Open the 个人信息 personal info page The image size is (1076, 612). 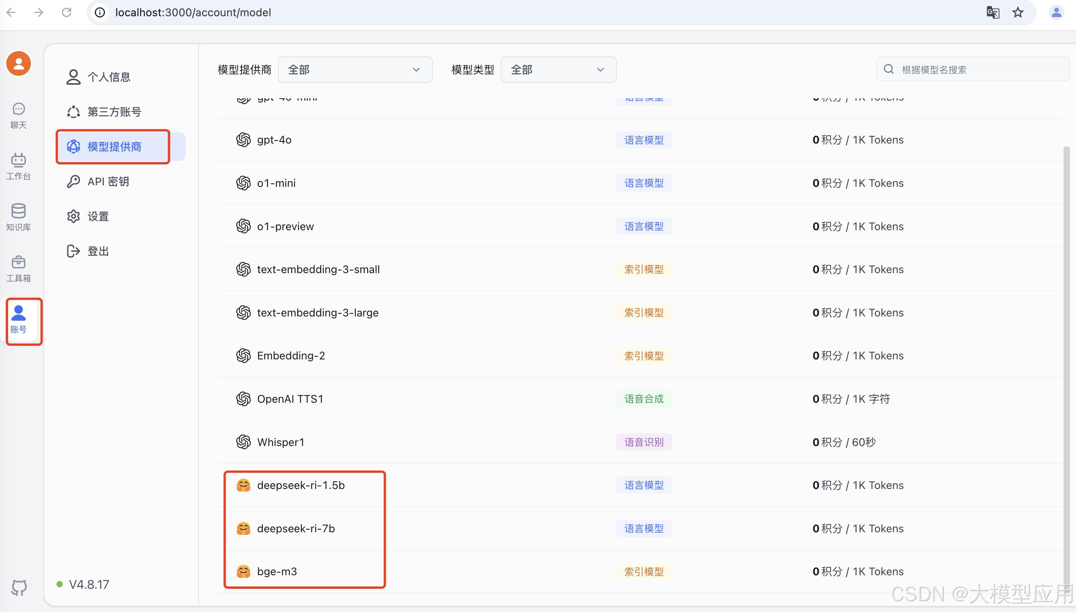coord(108,77)
